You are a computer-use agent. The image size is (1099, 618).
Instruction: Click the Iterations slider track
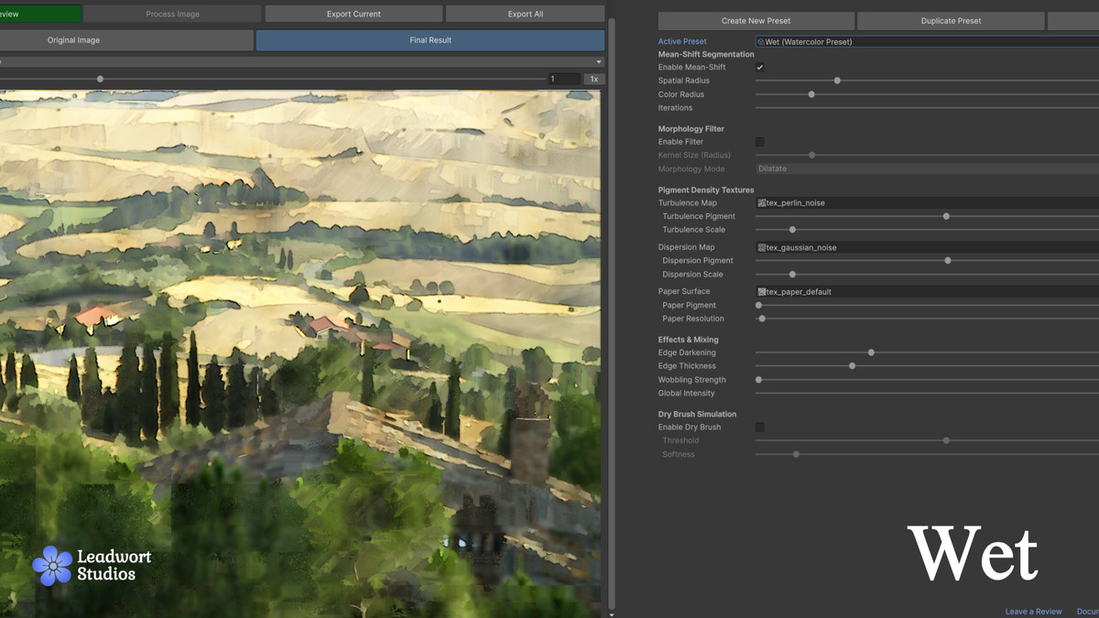coord(927,108)
